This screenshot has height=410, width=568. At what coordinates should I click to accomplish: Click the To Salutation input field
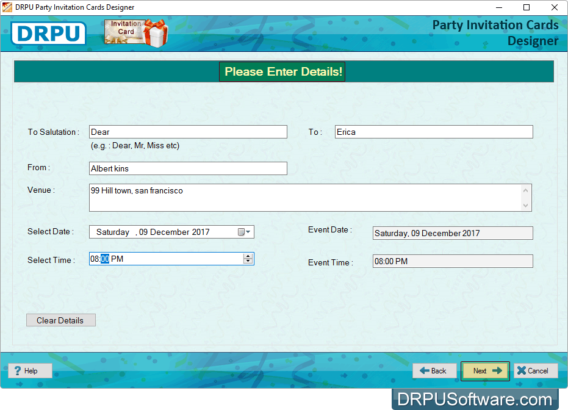(188, 132)
